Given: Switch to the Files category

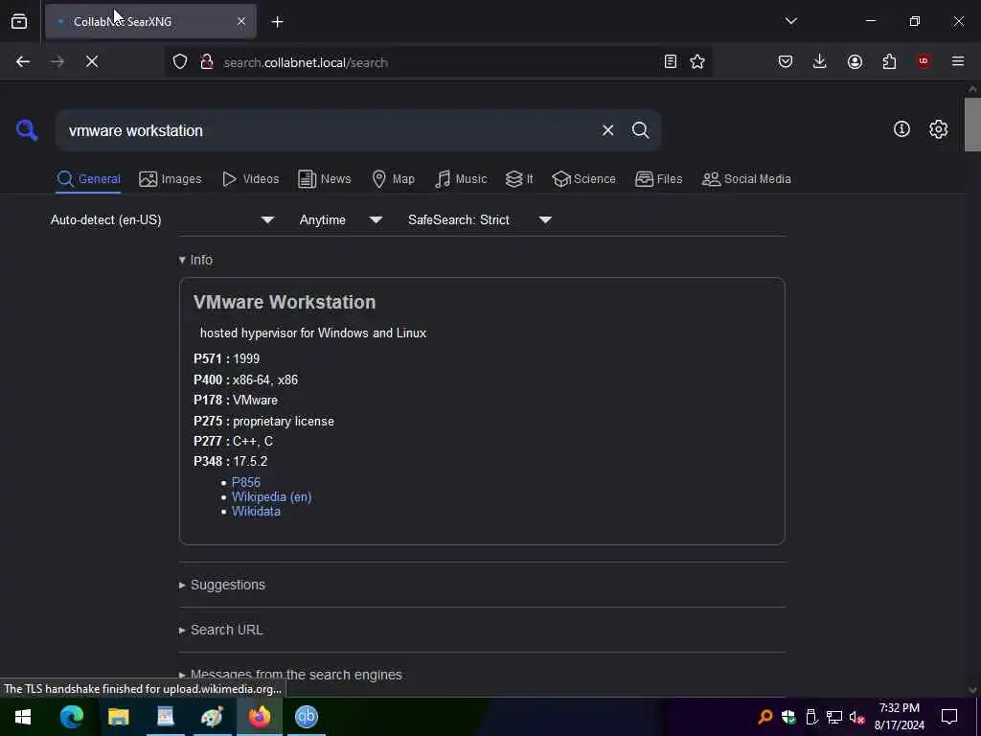Looking at the screenshot, I should click(x=658, y=179).
